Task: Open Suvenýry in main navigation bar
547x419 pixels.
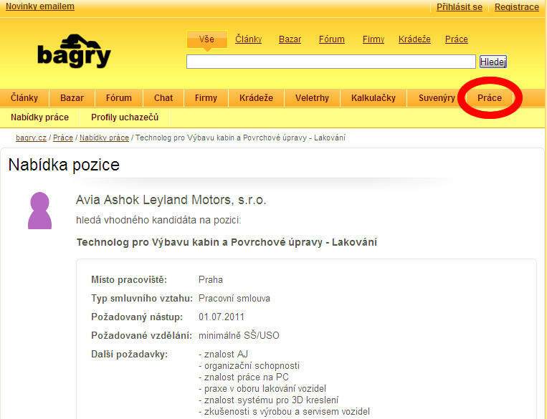Action: (x=437, y=98)
